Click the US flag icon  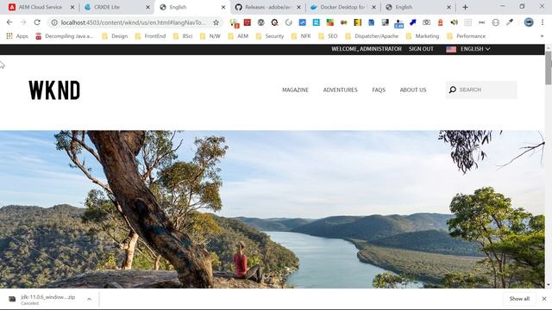point(451,49)
